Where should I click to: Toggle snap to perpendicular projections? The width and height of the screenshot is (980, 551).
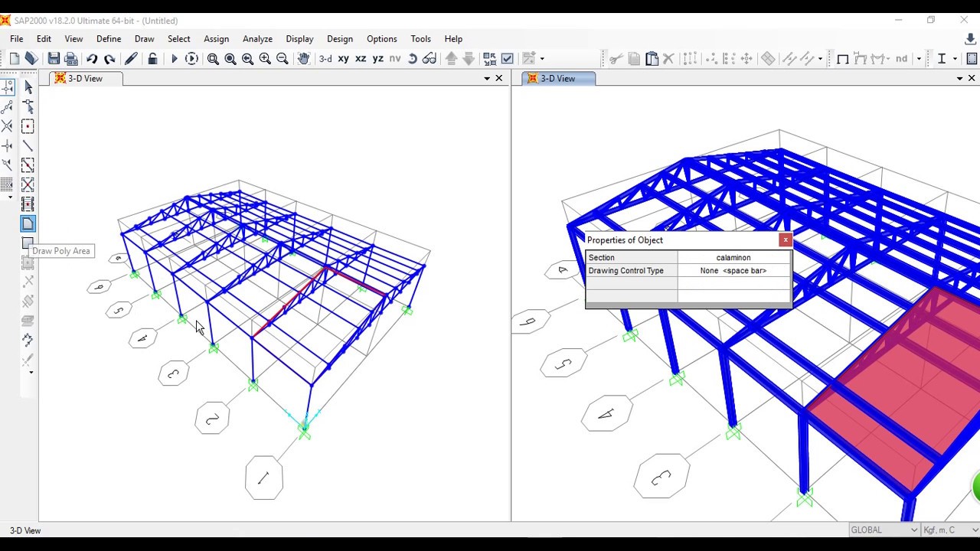coord(8,145)
